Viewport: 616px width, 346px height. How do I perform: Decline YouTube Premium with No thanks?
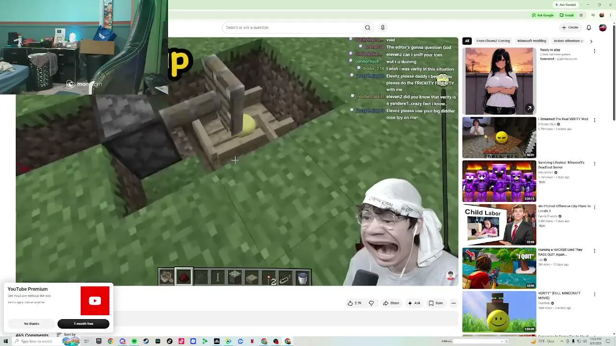(32, 324)
